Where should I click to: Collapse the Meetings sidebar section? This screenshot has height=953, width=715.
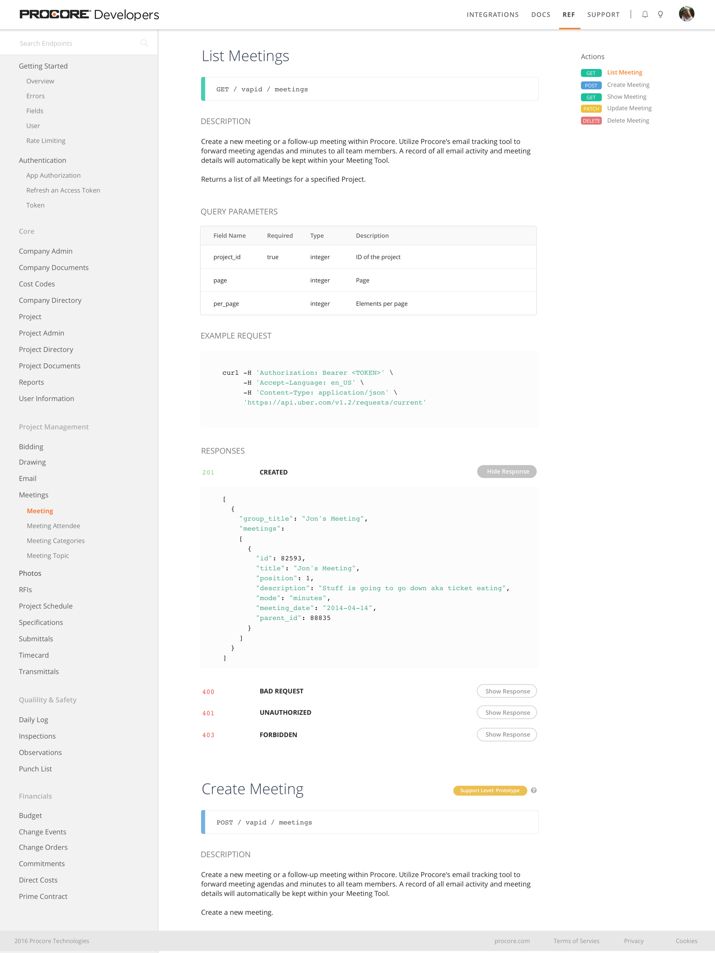tap(34, 495)
